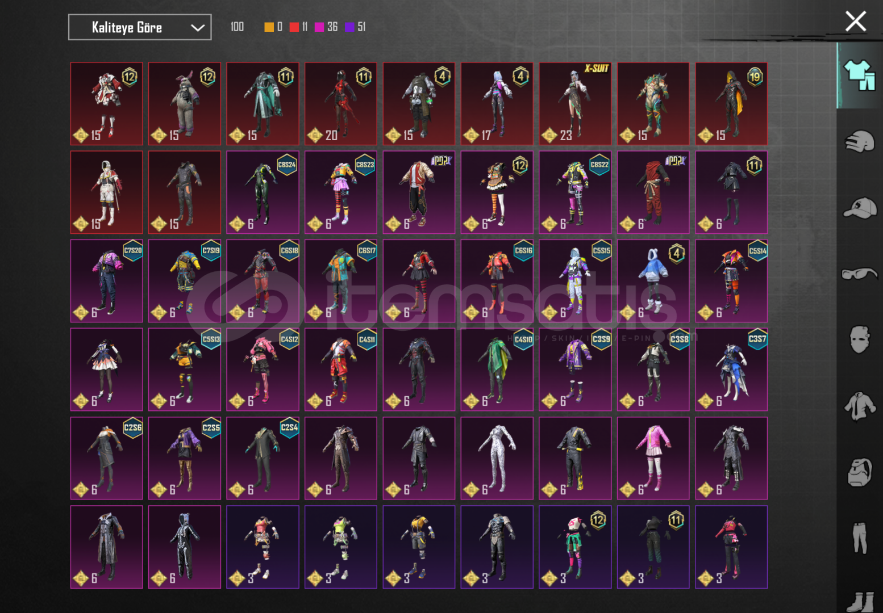Click the pink quality indicator showing 36
883x613 pixels.
[326, 27]
